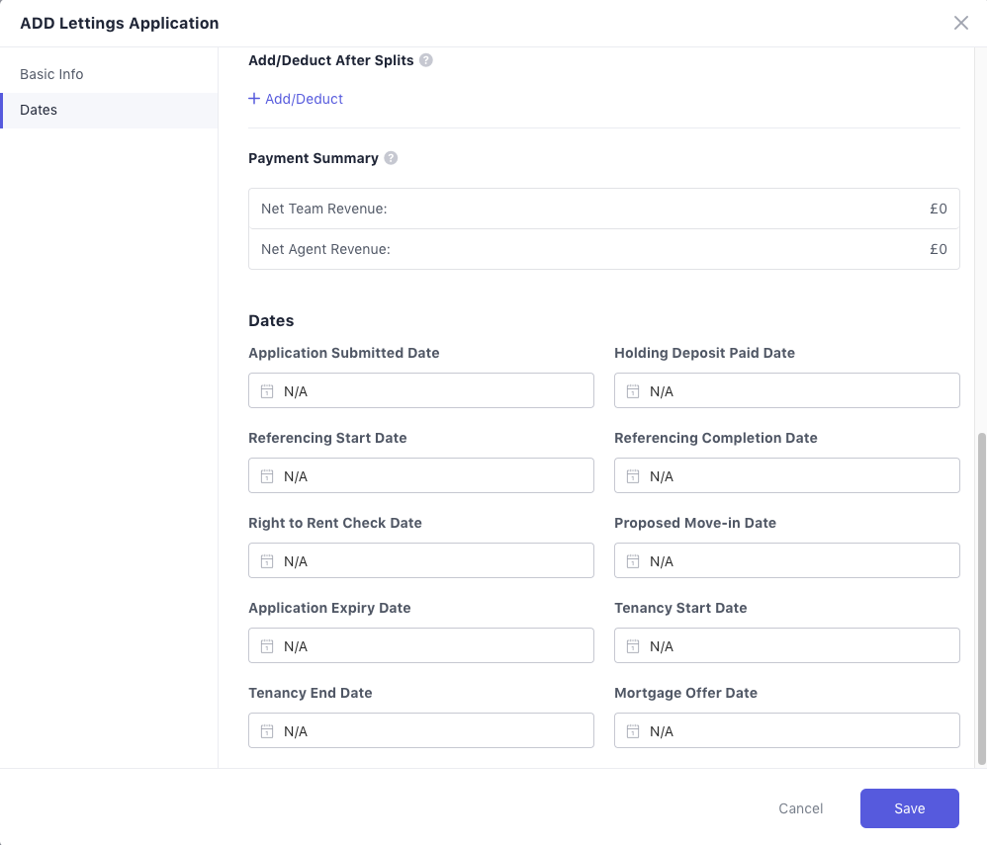Click the Add/Deduct link text
This screenshot has height=845, width=987.
click(x=305, y=99)
